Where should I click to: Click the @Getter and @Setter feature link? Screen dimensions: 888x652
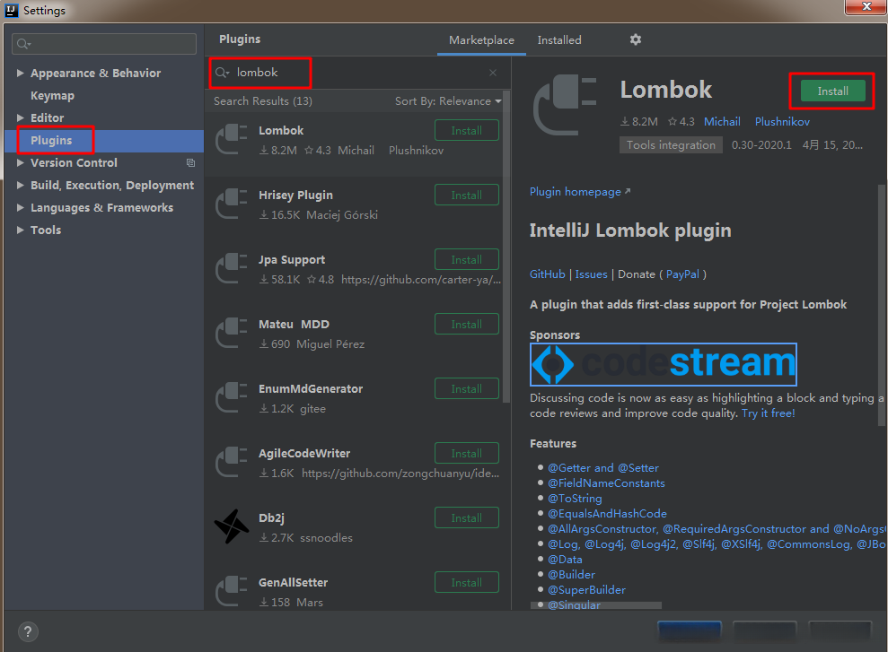[x=603, y=467]
